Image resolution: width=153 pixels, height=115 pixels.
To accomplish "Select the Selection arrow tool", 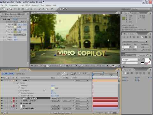I will click(3, 9).
